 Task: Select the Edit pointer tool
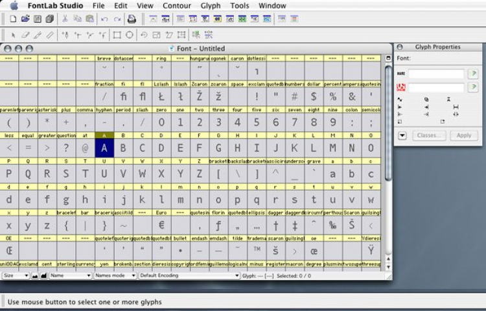click(x=13, y=35)
